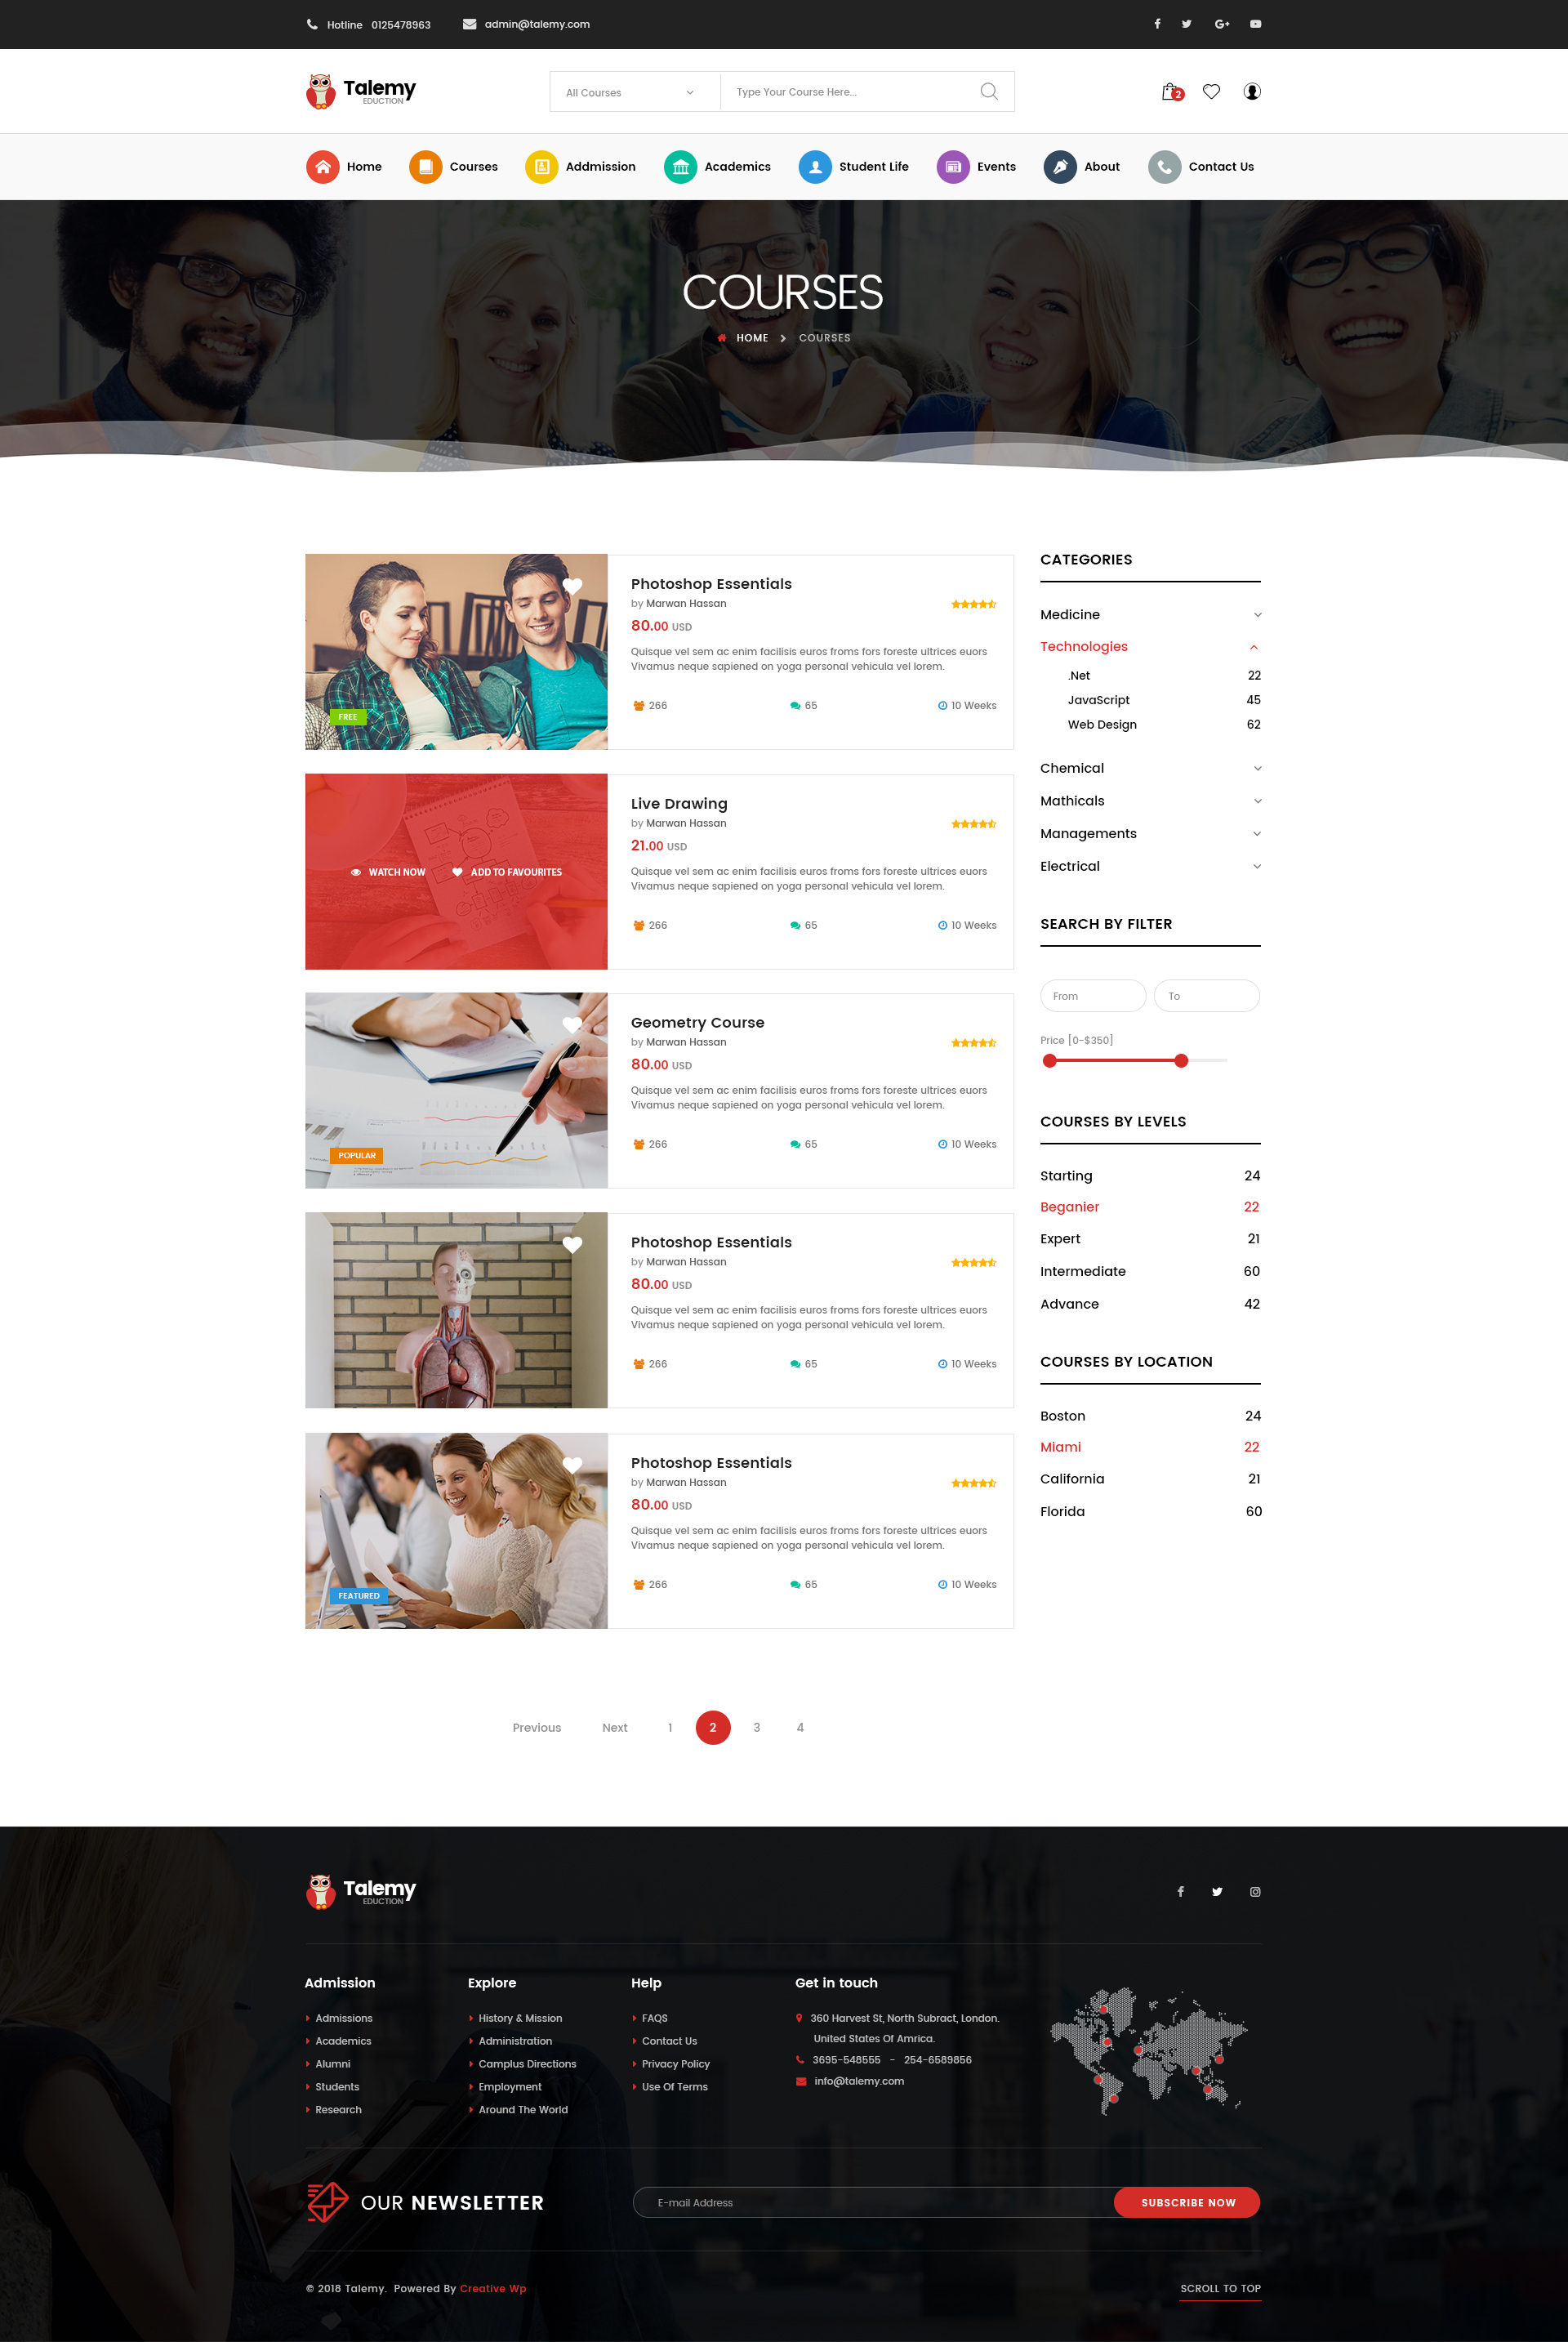The width and height of the screenshot is (1568, 2342).
Task: Open the All Courses dropdown
Action: click(630, 92)
